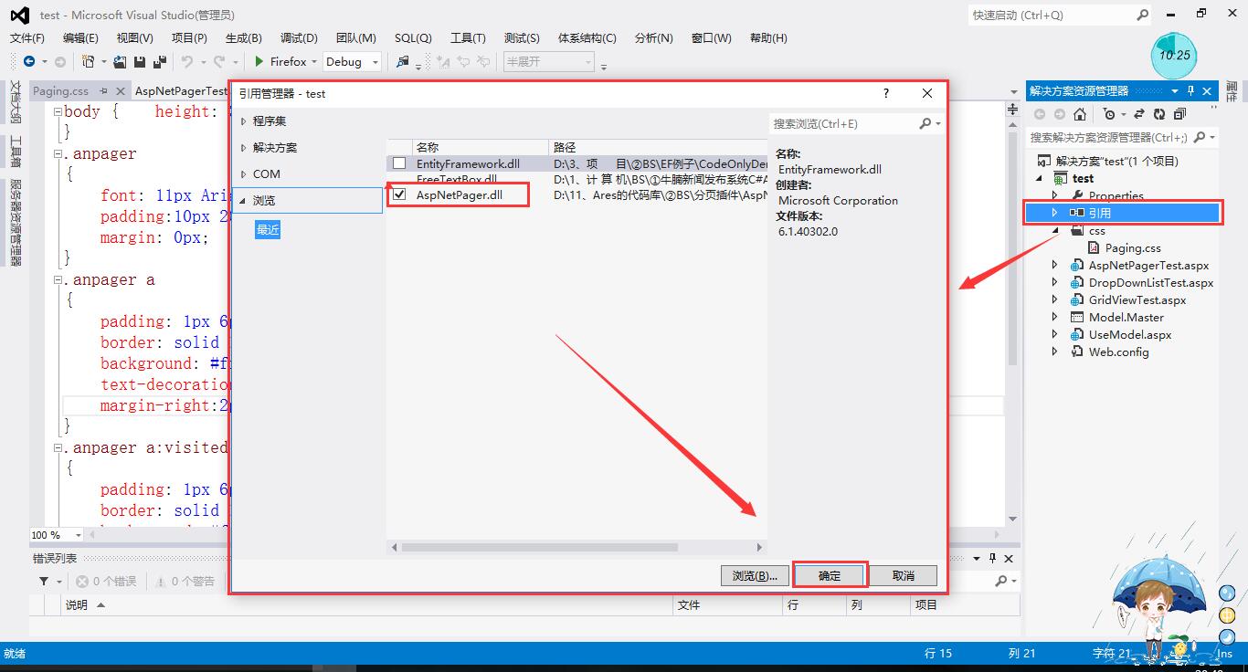The image size is (1248, 672).
Task: Expand the 引用 node in Solution Explorer
Action: point(1054,213)
